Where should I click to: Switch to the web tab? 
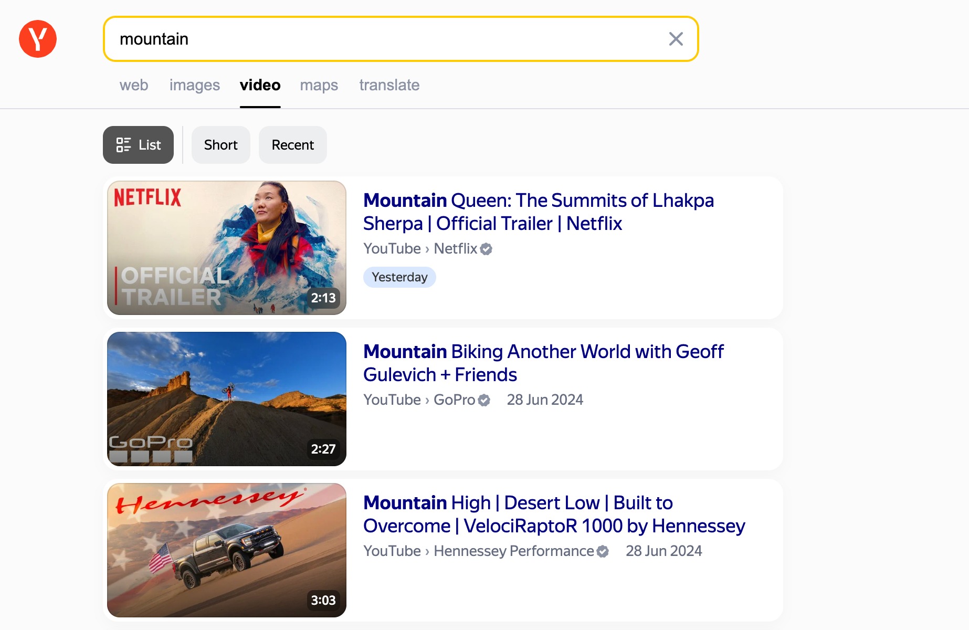(x=134, y=85)
